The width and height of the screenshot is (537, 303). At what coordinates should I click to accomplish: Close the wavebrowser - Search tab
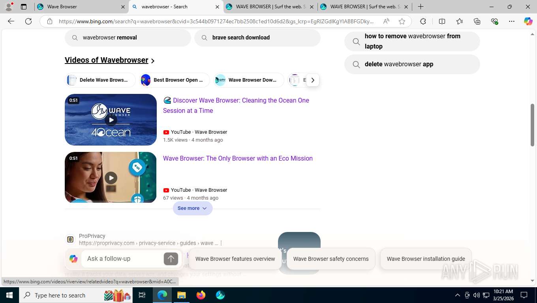(x=217, y=7)
